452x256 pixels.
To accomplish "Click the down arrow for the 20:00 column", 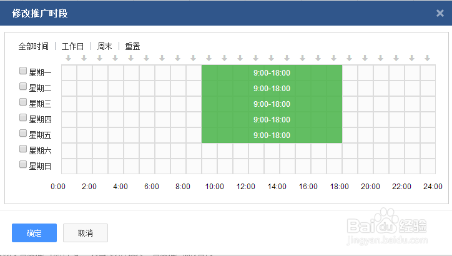I will (381, 58).
